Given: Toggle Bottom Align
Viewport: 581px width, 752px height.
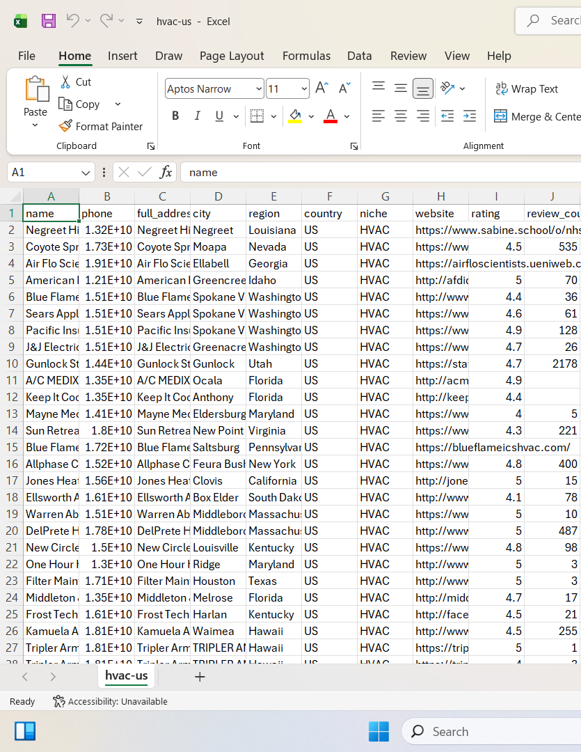Looking at the screenshot, I should 423,88.
